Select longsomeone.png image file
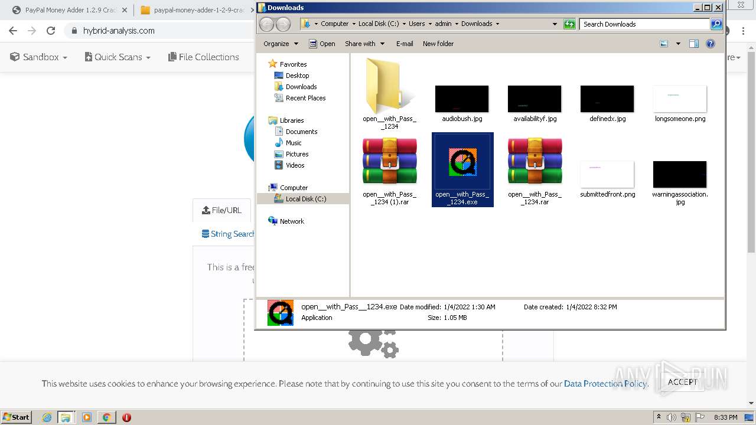Viewport: 756px width, 425px height. tap(680, 103)
